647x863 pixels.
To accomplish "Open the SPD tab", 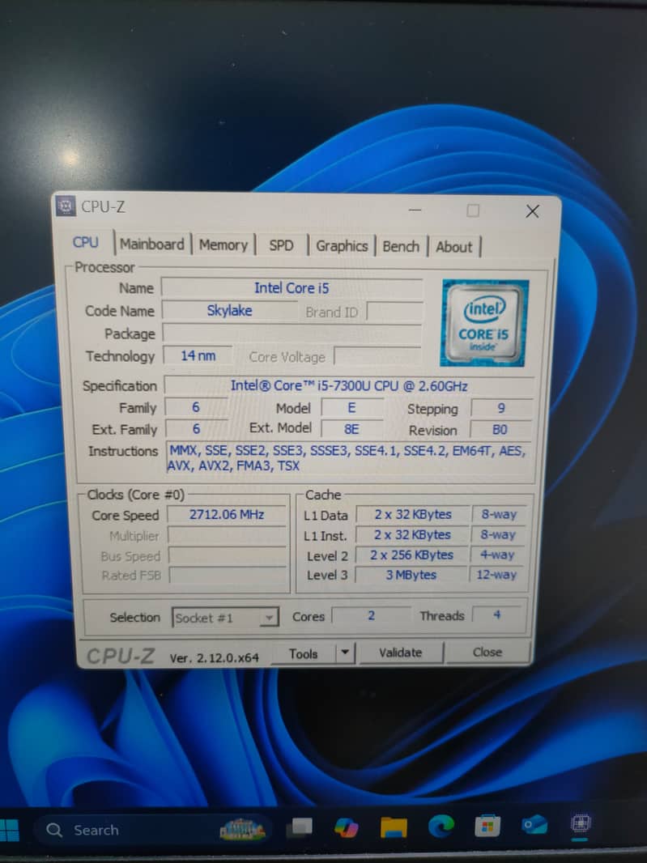I will [281, 245].
